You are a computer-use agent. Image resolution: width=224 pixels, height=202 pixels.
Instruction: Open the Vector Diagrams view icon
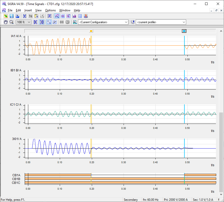pyautogui.click(x=63, y=16)
